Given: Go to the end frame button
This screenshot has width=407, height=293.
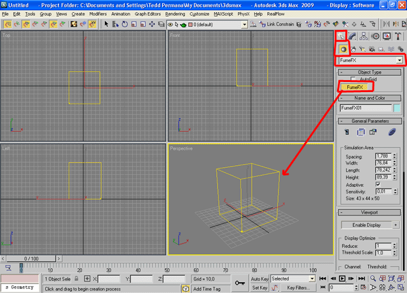Looking at the screenshot, I should click(x=361, y=278).
